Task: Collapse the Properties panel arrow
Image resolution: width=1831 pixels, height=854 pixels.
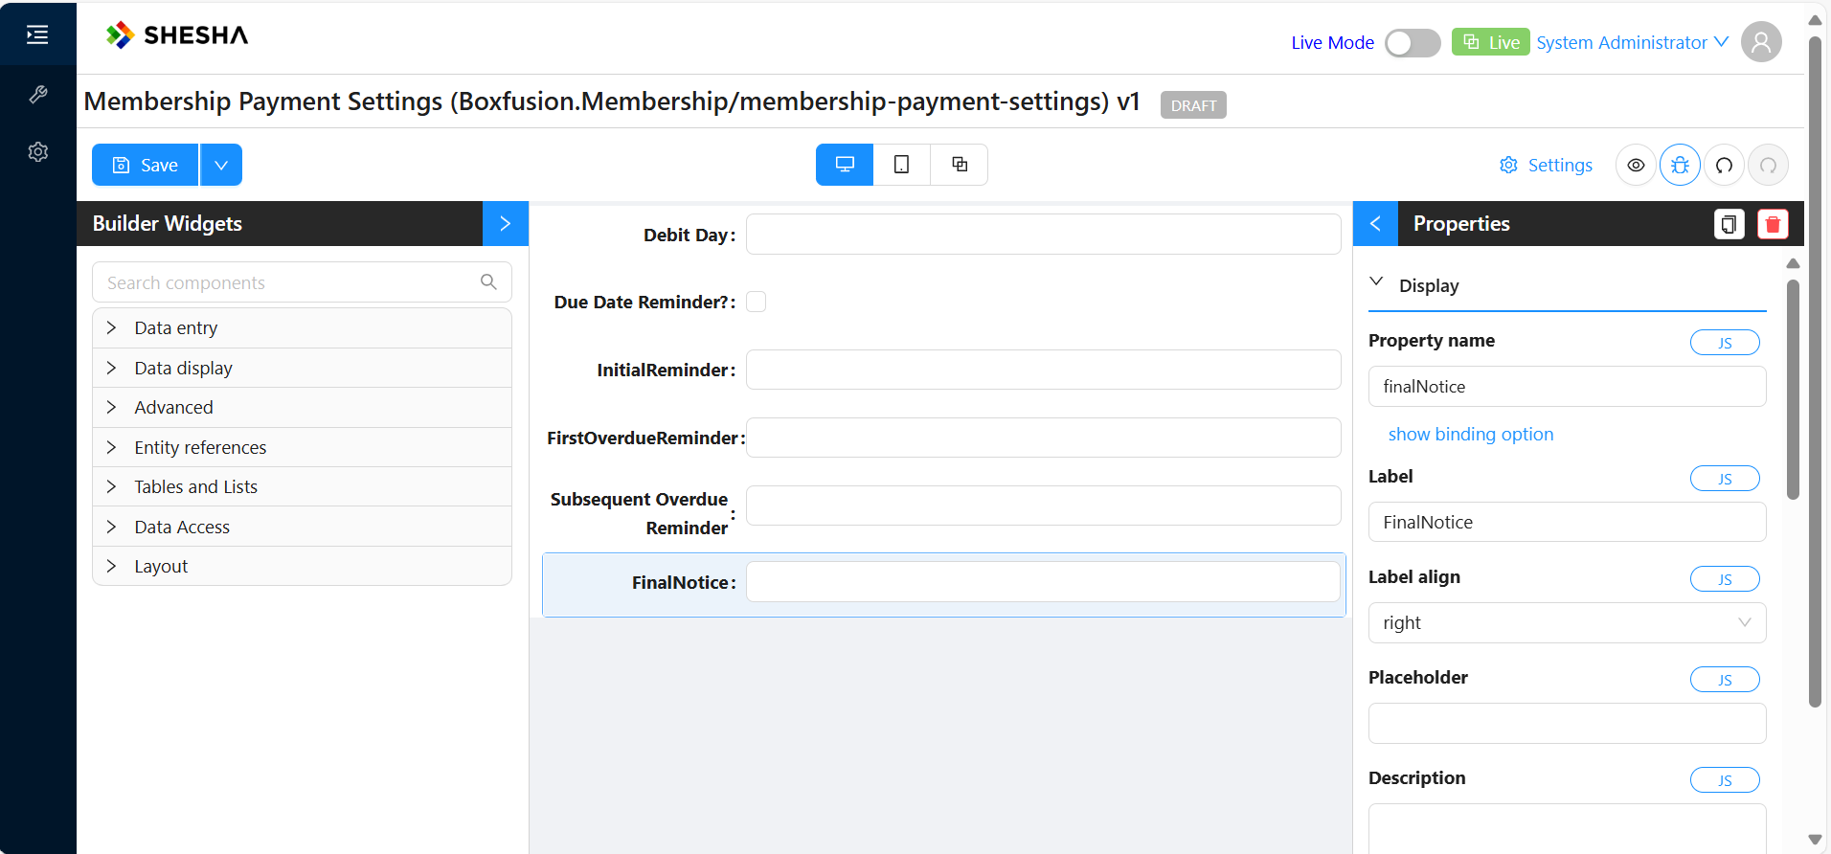Action: pos(1375,223)
